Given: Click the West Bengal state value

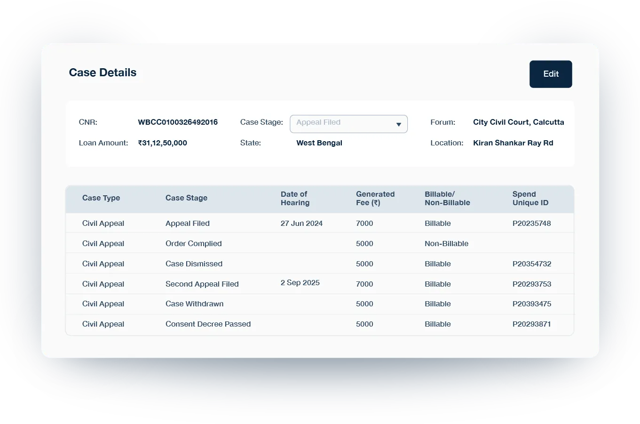Looking at the screenshot, I should (319, 143).
